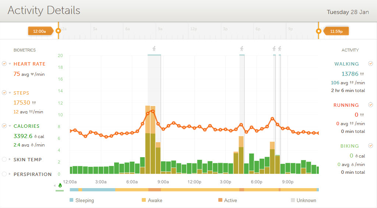Click the footsteps icon beside 17530 steps
This screenshot has width=377, height=208.
(x=34, y=103)
